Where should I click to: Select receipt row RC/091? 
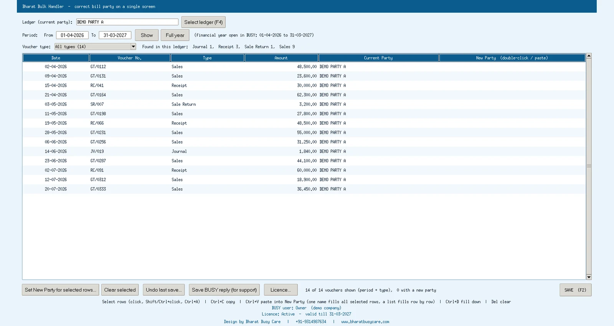(x=304, y=170)
